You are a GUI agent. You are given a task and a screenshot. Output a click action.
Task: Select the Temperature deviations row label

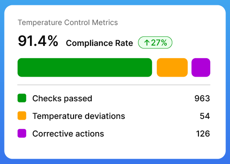point(78,116)
